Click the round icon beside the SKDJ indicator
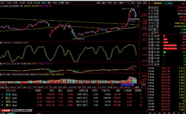Image resolution: width=186 pixels, height=114 pixels. (x=1, y=43)
